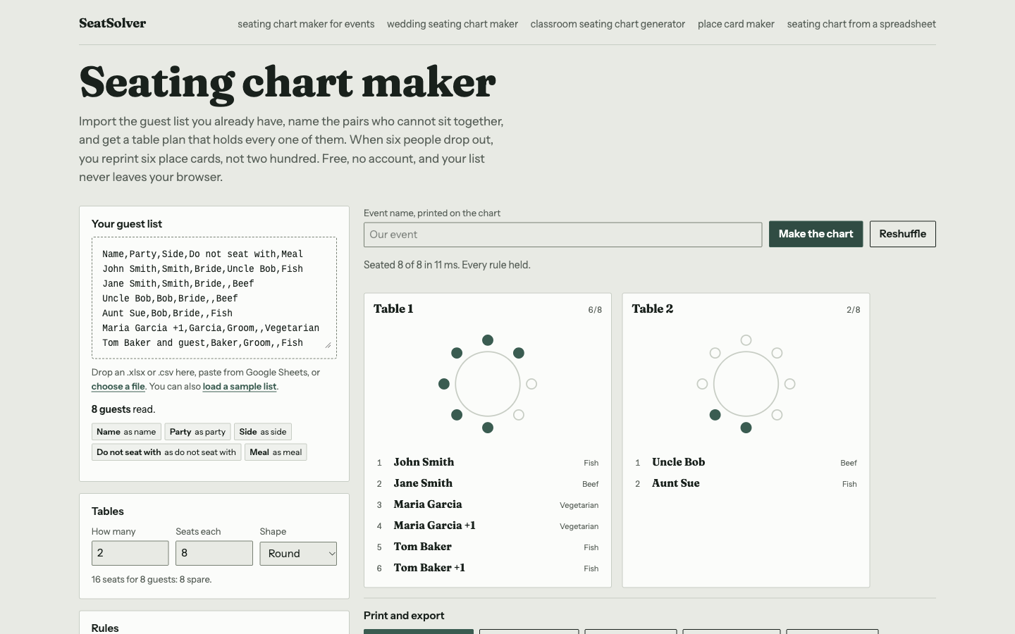Click the empty right-side seat of Table 2
Screen dimensions: 1015x634
(789, 384)
